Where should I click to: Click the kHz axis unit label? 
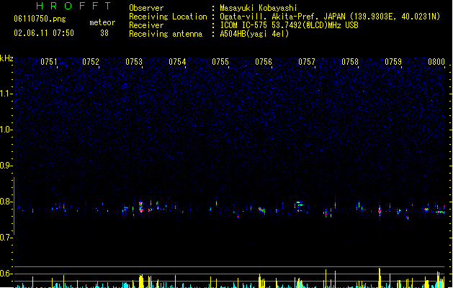click(x=6, y=58)
